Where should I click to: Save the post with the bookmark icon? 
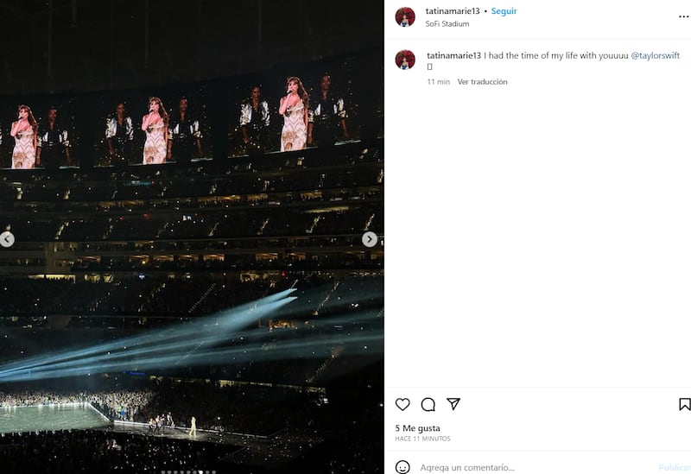pos(684,404)
